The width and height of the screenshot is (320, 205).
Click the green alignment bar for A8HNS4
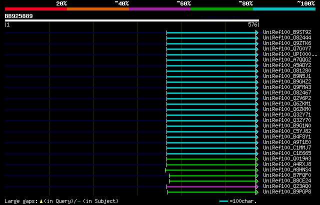[210, 170]
